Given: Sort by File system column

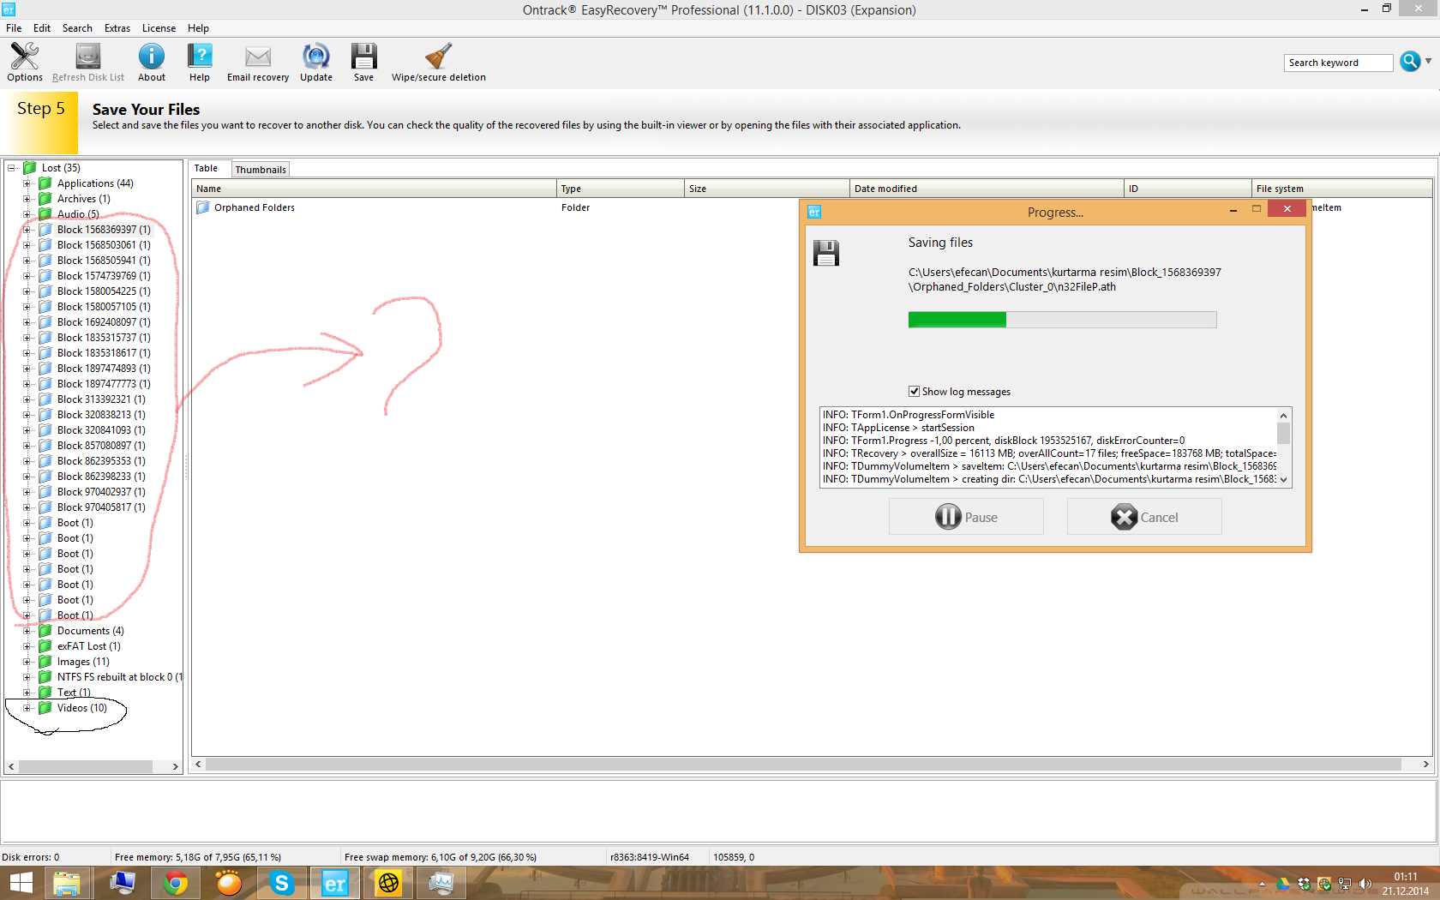Looking at the screenshot, I should point(1341,189).
